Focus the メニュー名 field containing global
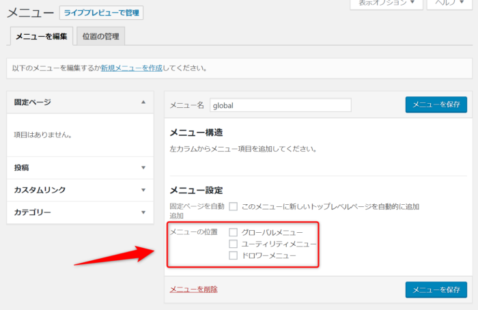The image size is (478, 310). pyautogui.click(x=280, y=105)
